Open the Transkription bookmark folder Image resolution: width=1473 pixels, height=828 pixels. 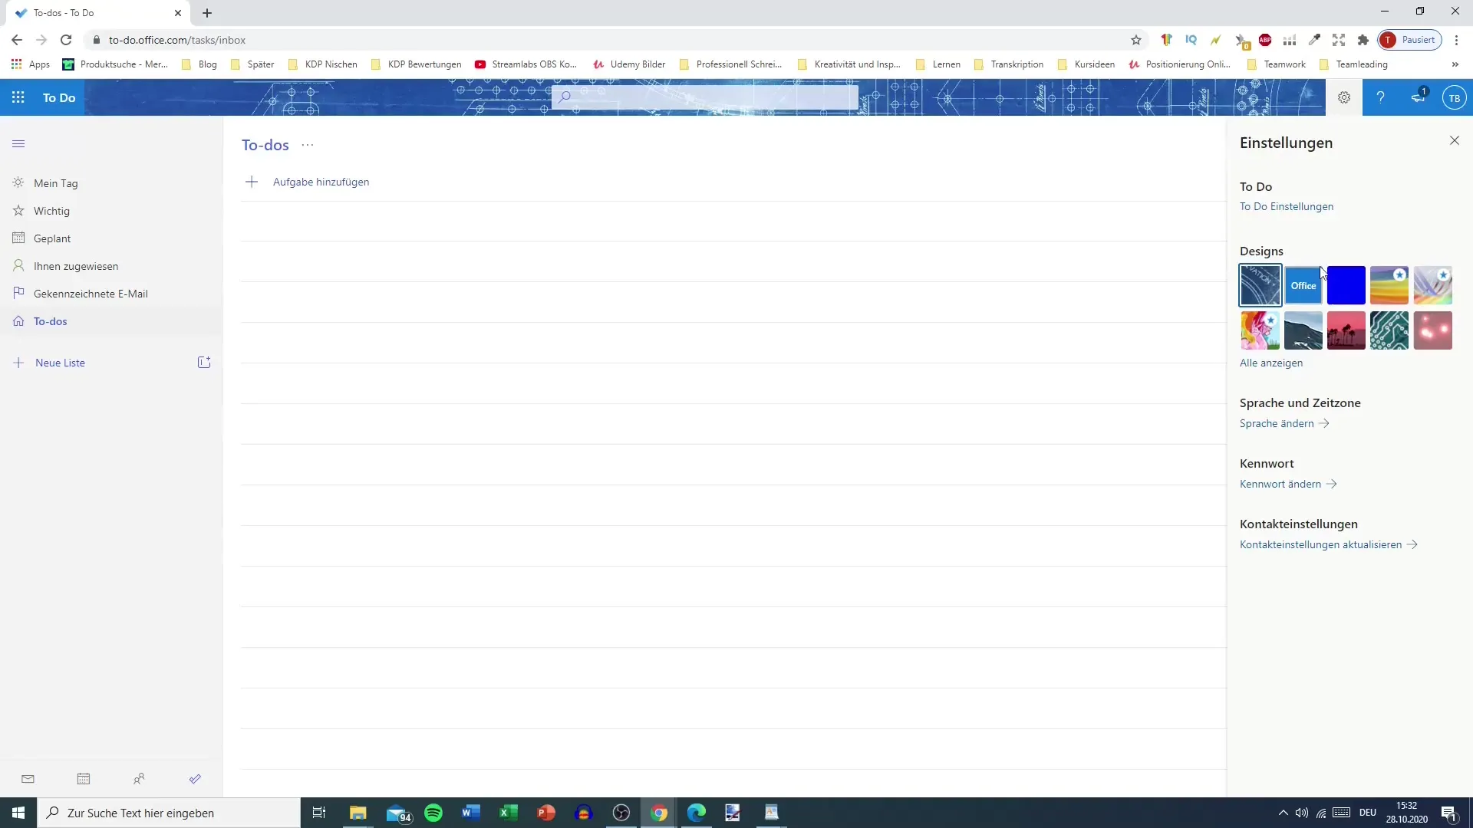[1009, 64]
